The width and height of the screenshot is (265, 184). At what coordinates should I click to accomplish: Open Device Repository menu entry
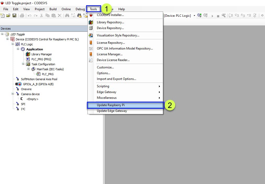(110, 28)
